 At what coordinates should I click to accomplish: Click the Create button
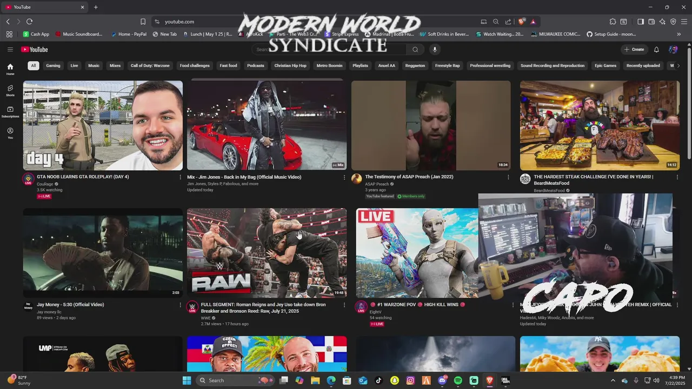[634, 49]
